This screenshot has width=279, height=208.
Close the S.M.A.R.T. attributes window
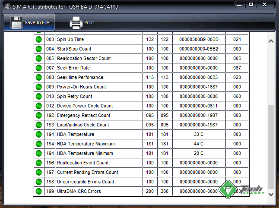pos(265,4)
